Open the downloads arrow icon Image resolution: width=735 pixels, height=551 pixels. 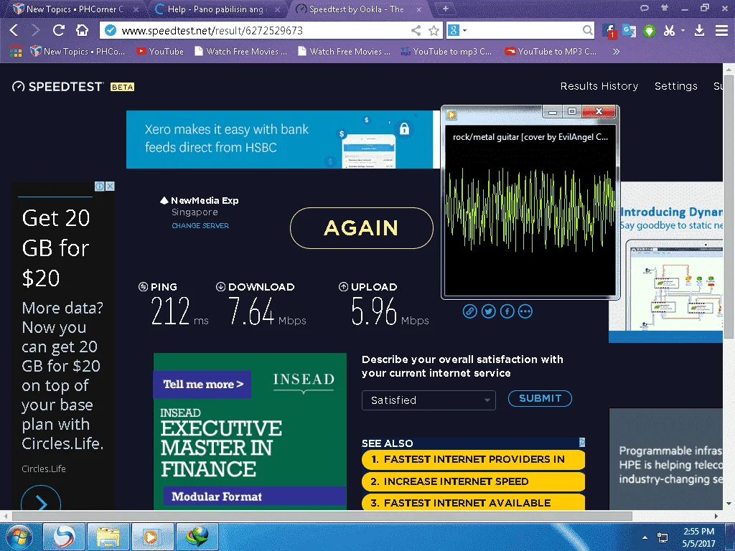click(699, 31)
